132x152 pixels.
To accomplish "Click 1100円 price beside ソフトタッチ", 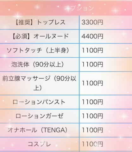I will point(92,50).
